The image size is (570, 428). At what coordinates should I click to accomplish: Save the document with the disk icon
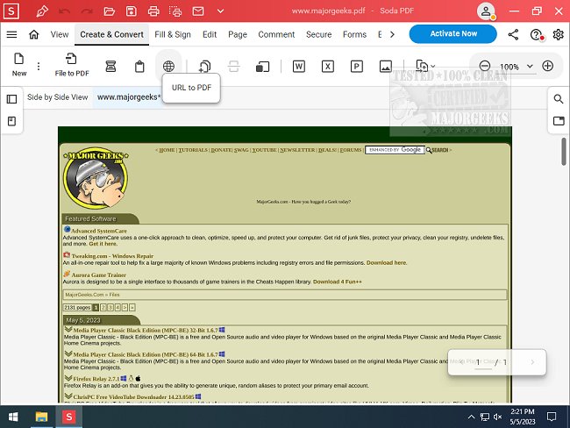132,11
